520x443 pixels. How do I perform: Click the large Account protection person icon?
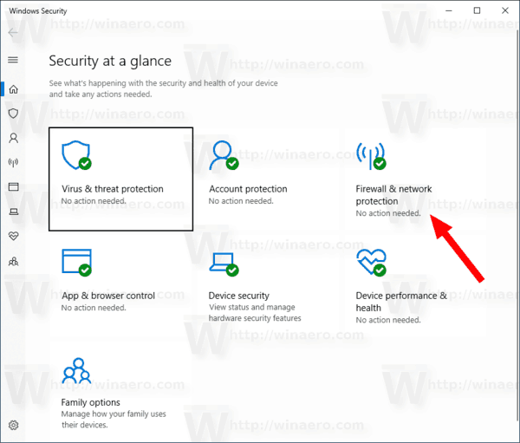pyautogui.click(x=224, y=155)
